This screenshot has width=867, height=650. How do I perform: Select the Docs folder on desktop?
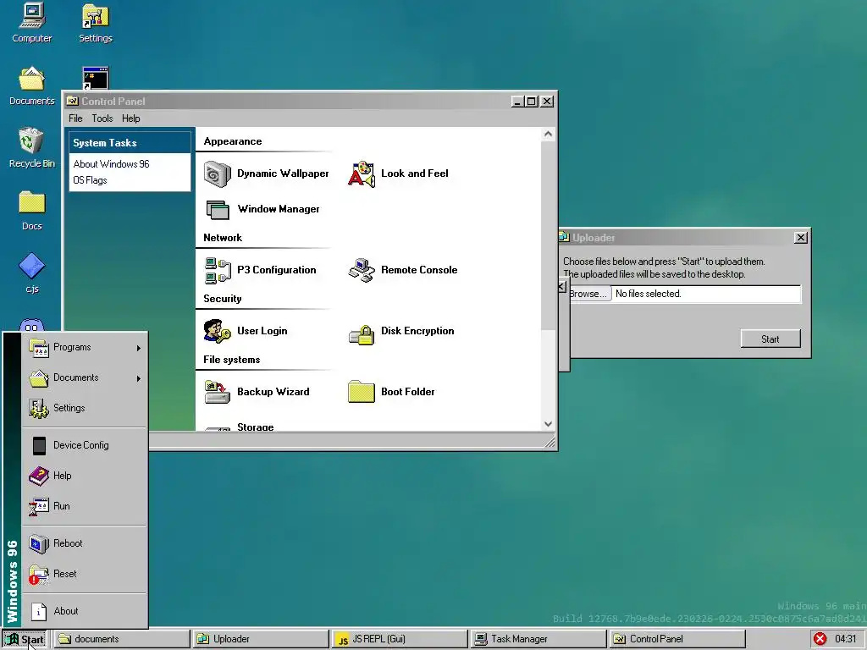tap(32, 211)
